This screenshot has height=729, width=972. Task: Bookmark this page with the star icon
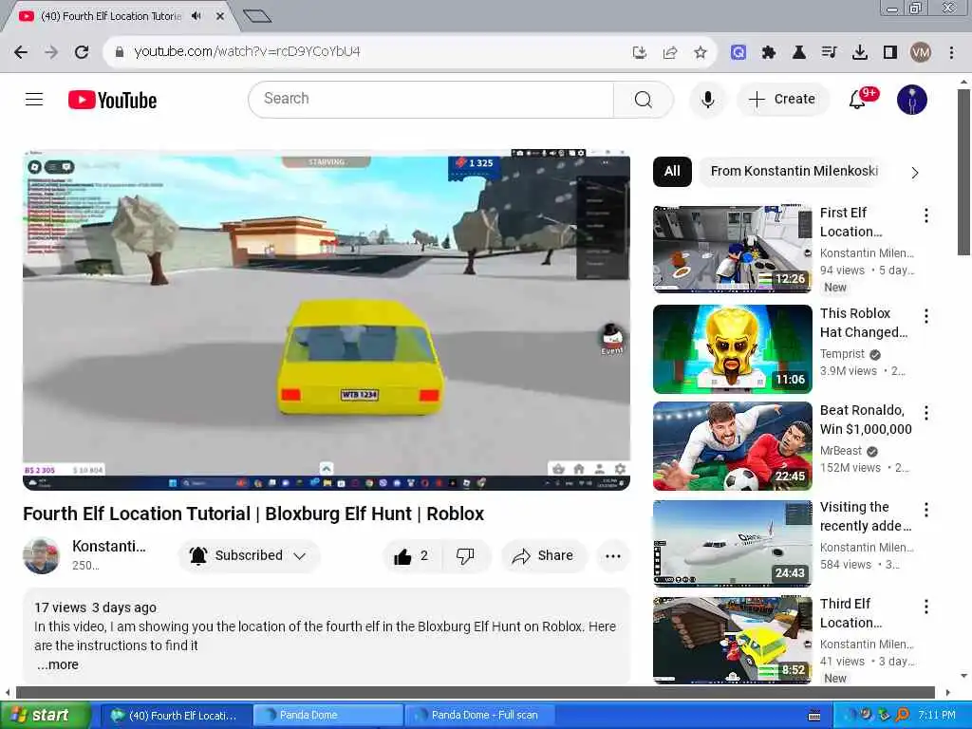pyautogui.click(x=701, y=52)
